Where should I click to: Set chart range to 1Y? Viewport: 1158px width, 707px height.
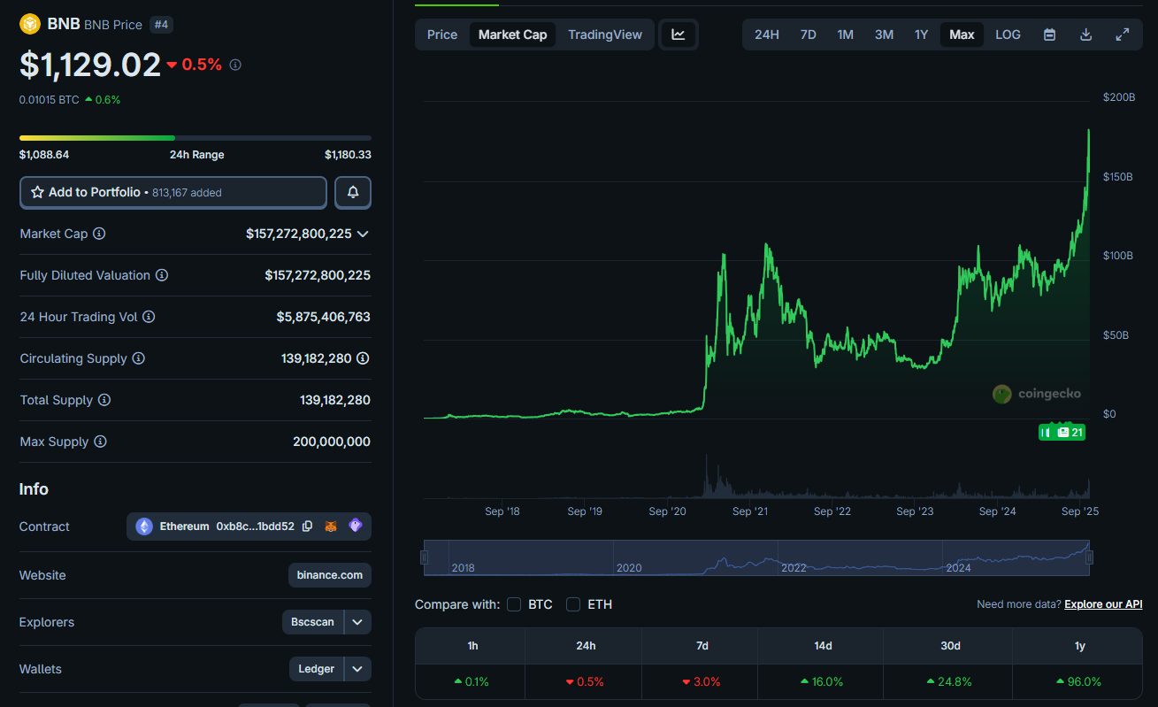(921, 35)
